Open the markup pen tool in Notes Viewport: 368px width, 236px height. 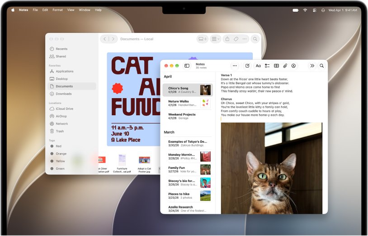pyautogui.click(x=293, y=66)
